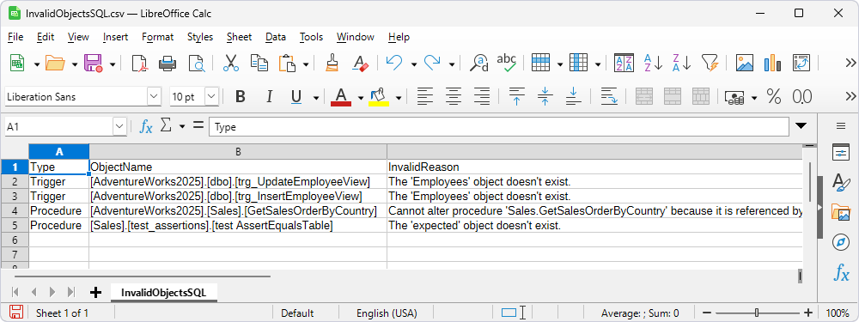Image resolution: width=859 pixels, height=322 pixels.
Task: Align cell content to top
Action: coord(516,97)
